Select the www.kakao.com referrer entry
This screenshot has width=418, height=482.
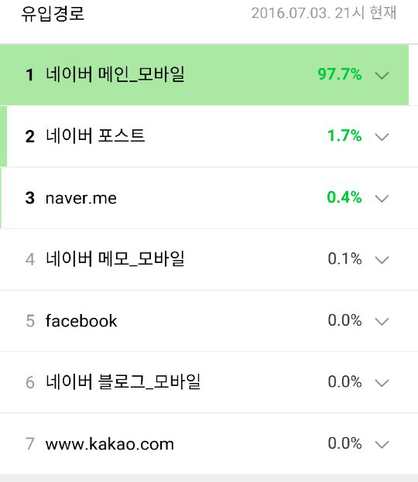[110, 444]
